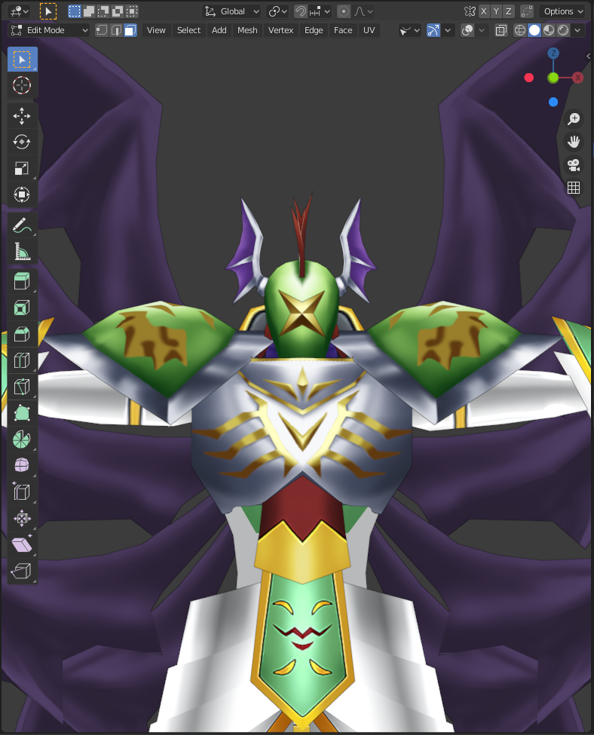Select the Scale tool
Image resolution: width=594 pixels, height=735 pixels.
22,168
